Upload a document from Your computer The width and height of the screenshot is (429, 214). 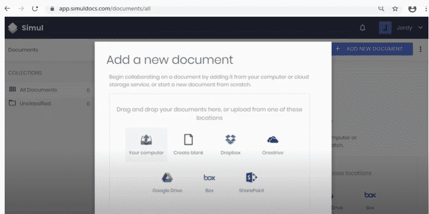[146, 144]
